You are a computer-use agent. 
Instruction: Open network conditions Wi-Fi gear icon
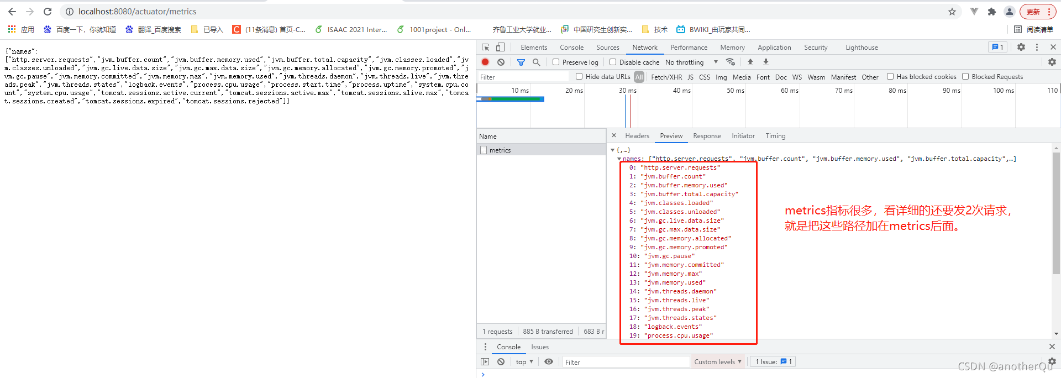click(731, 62)
